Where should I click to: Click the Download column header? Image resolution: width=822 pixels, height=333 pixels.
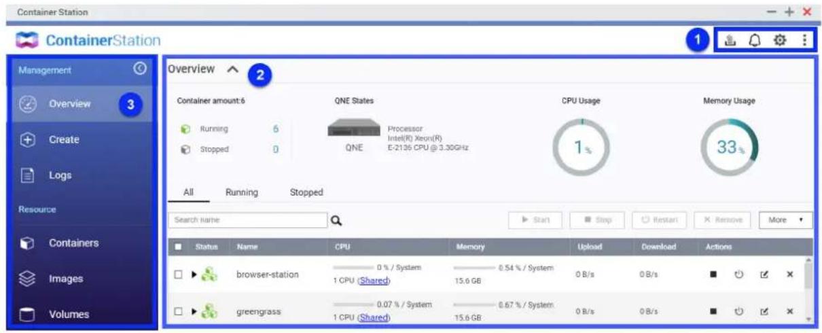[x=658, y=247]
